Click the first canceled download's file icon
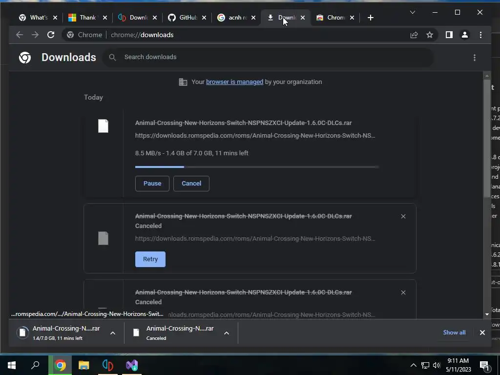 103,238
